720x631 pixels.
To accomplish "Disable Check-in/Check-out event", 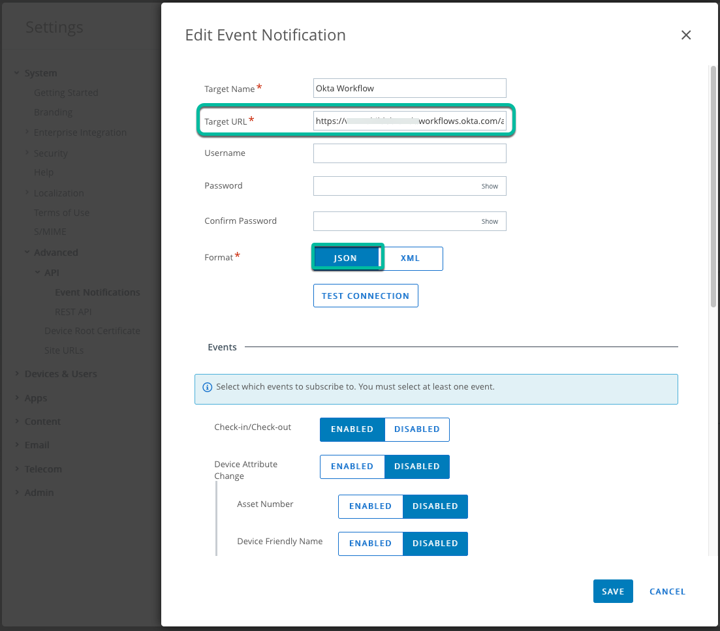I will pos(416,429).
